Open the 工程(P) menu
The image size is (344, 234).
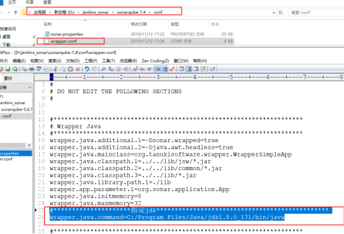(x=91, y=61)
